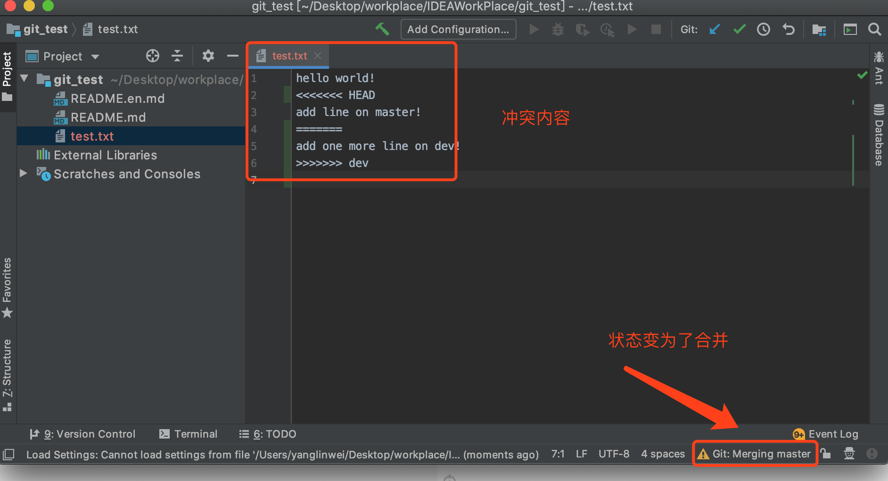Click 'add one more line on dev!' line
The image size is (888, 481).
point(378,146)
